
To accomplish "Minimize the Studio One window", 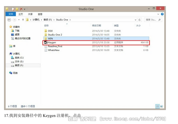I will 149,9.
